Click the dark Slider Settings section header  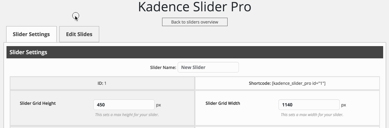coord(195,52)
